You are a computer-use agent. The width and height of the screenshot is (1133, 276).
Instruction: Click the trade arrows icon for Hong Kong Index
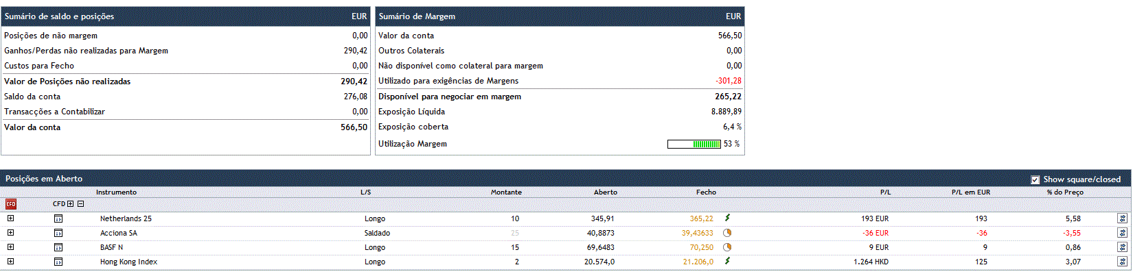pos(1122,262)
